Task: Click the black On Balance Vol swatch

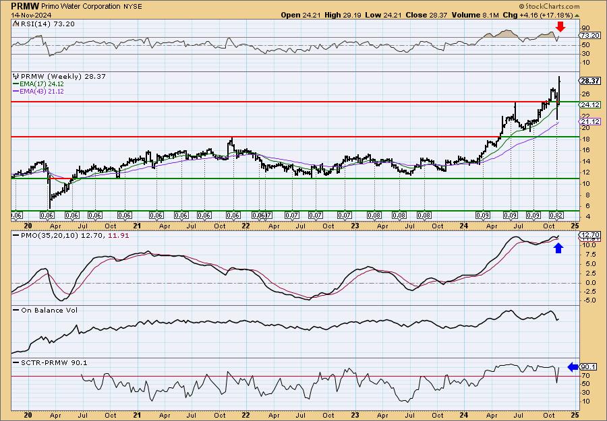Action: click(16, 310)
